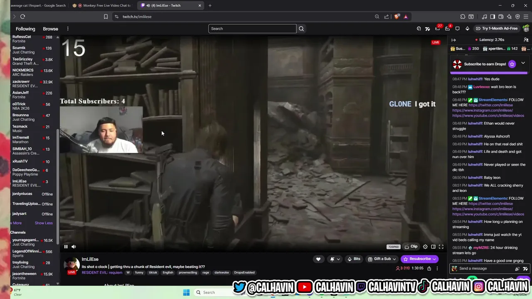Open Browse tab
This screenshot has width=532, height=299.
pos(50,29)
